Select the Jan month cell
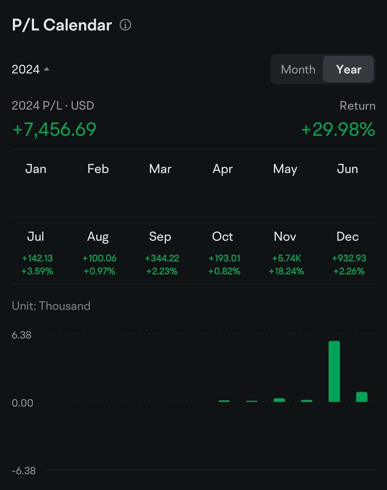 tap(36, 183)
